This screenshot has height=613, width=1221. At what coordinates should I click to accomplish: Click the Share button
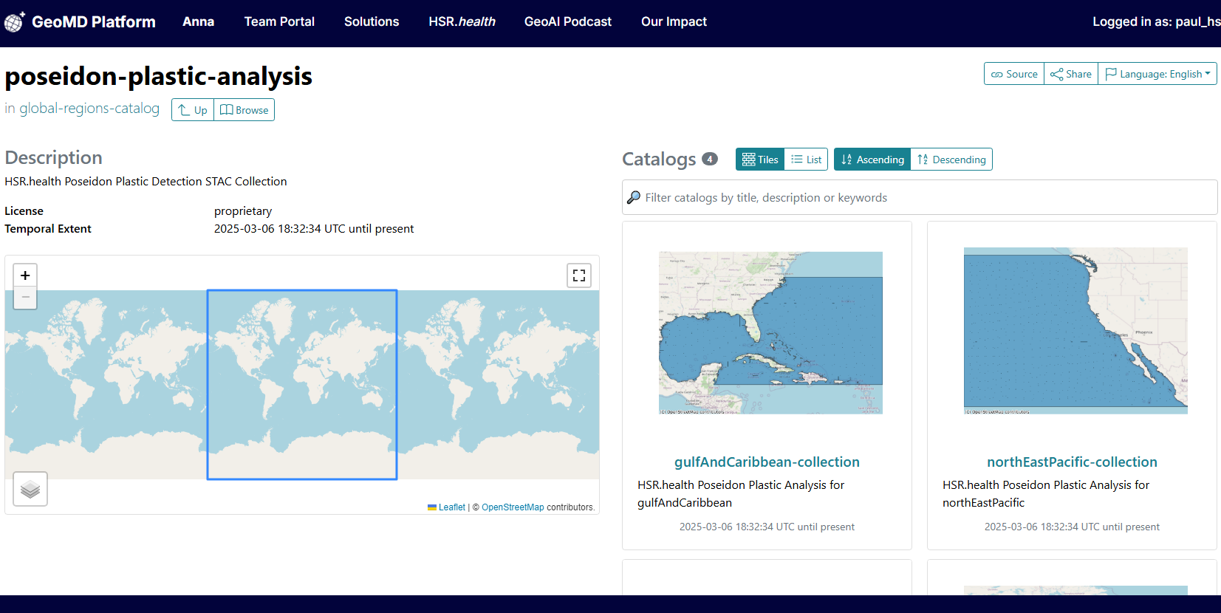tap(1070, 74)
